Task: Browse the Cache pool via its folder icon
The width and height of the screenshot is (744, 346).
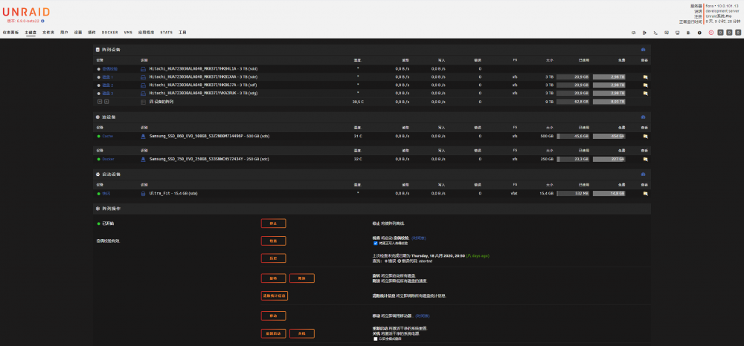Action: pyautogui.click(x=645, y=137)
